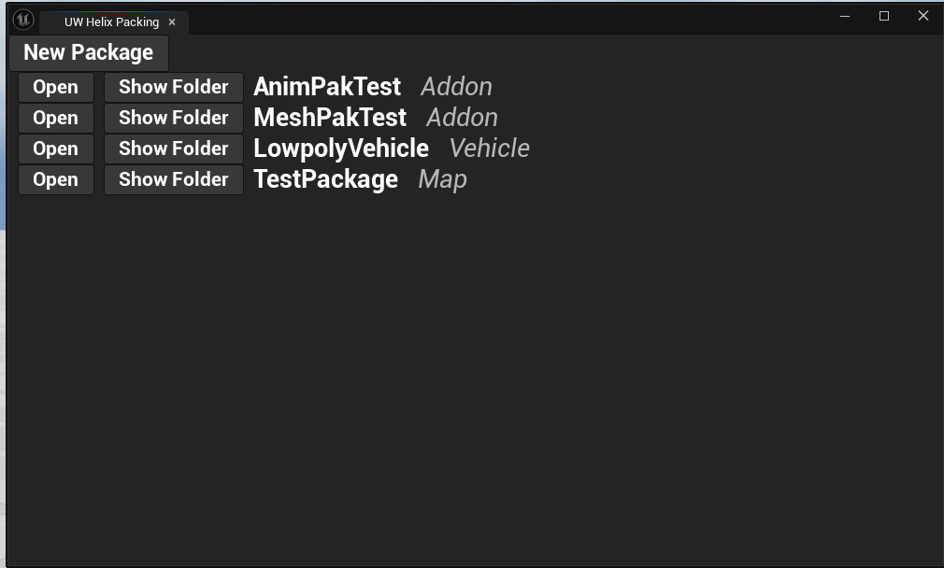Click the Unreal Engine logo icon
Viewport: 944px width, 568px height.
pyautogui.click(x=23, y=20)
